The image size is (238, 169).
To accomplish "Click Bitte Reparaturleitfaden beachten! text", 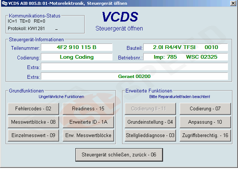I will click(x=180, y=97).
